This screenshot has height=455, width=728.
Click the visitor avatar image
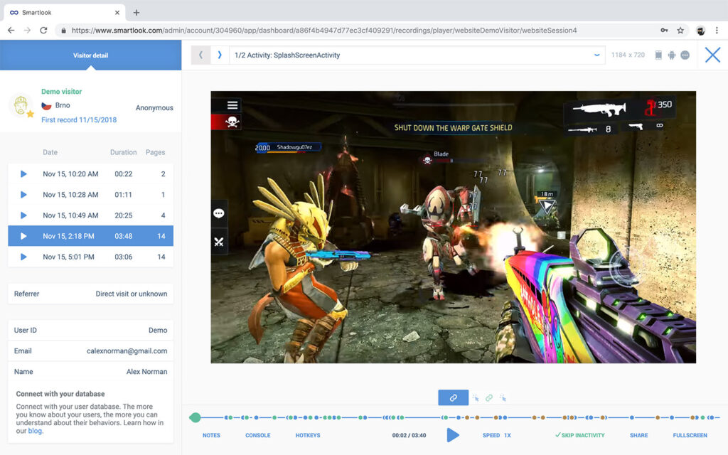point(21,105)
